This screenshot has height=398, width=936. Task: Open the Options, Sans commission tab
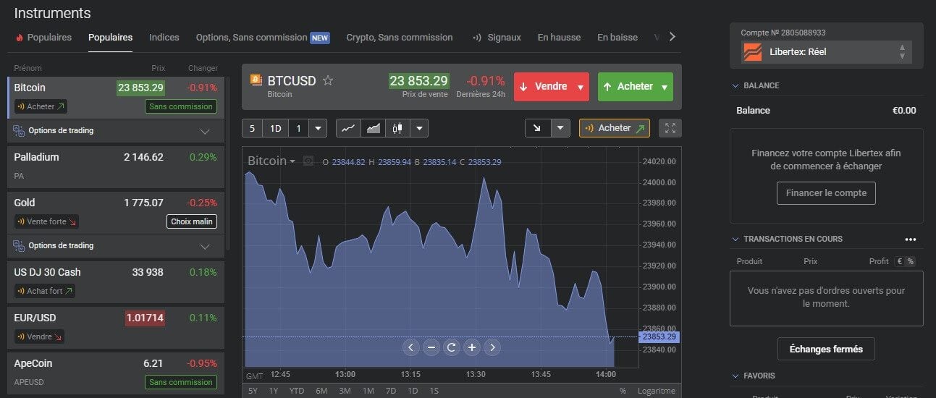(x=263, y=37)
